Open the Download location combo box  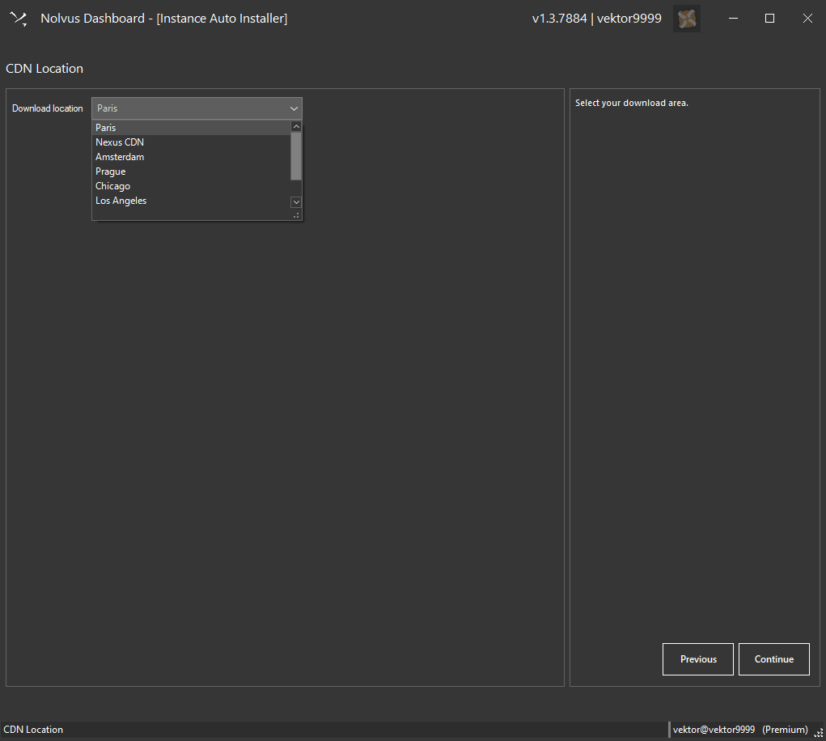point(197,108)
